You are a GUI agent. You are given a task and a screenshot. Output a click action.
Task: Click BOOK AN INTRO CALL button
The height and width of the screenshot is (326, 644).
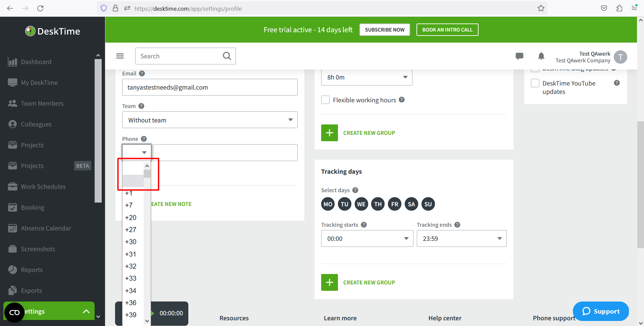447,30
